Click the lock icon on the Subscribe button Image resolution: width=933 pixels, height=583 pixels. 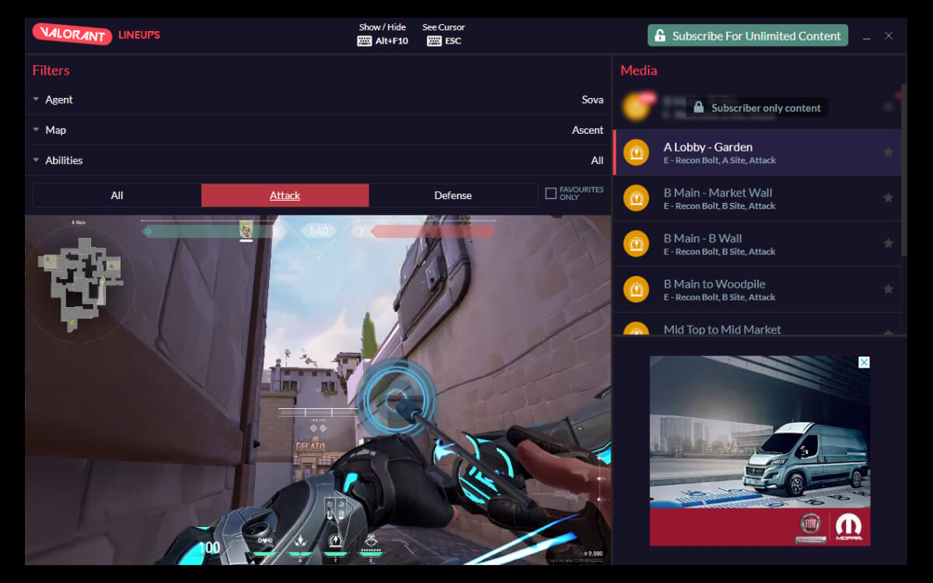[x=660, y=35]
